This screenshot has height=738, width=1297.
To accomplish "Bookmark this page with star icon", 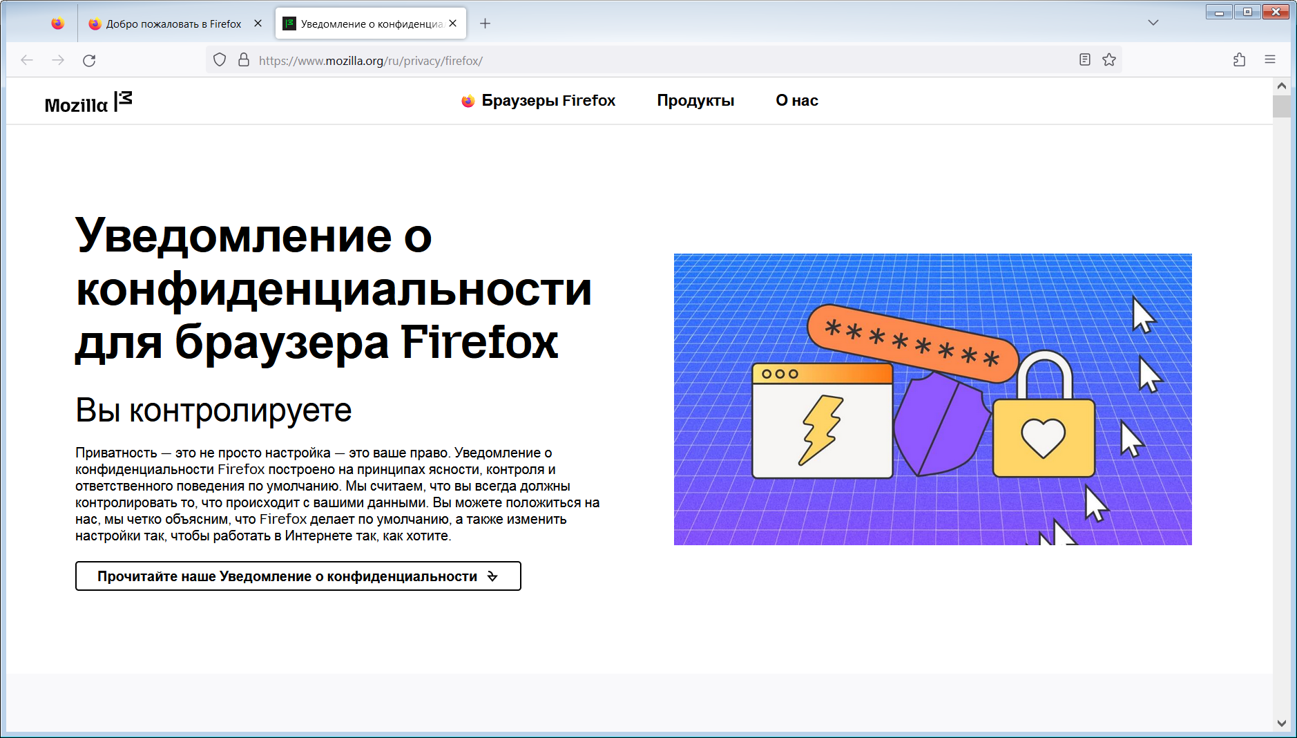I will (x=1109, y=60).
